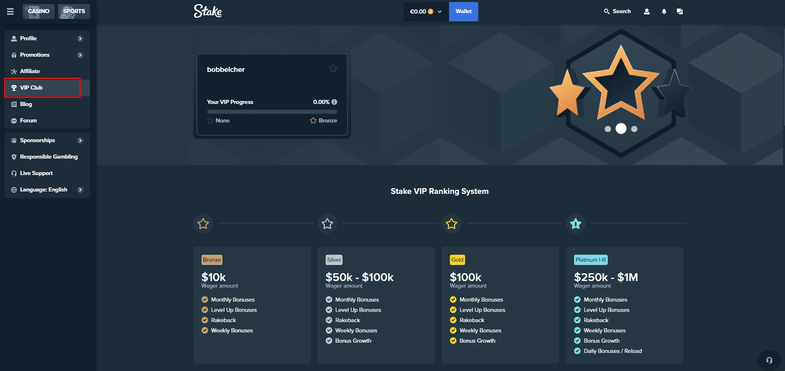Screen dimensions: 785x371
Task: Click the live support headset floating button
Action: click(x=769, y=360)
